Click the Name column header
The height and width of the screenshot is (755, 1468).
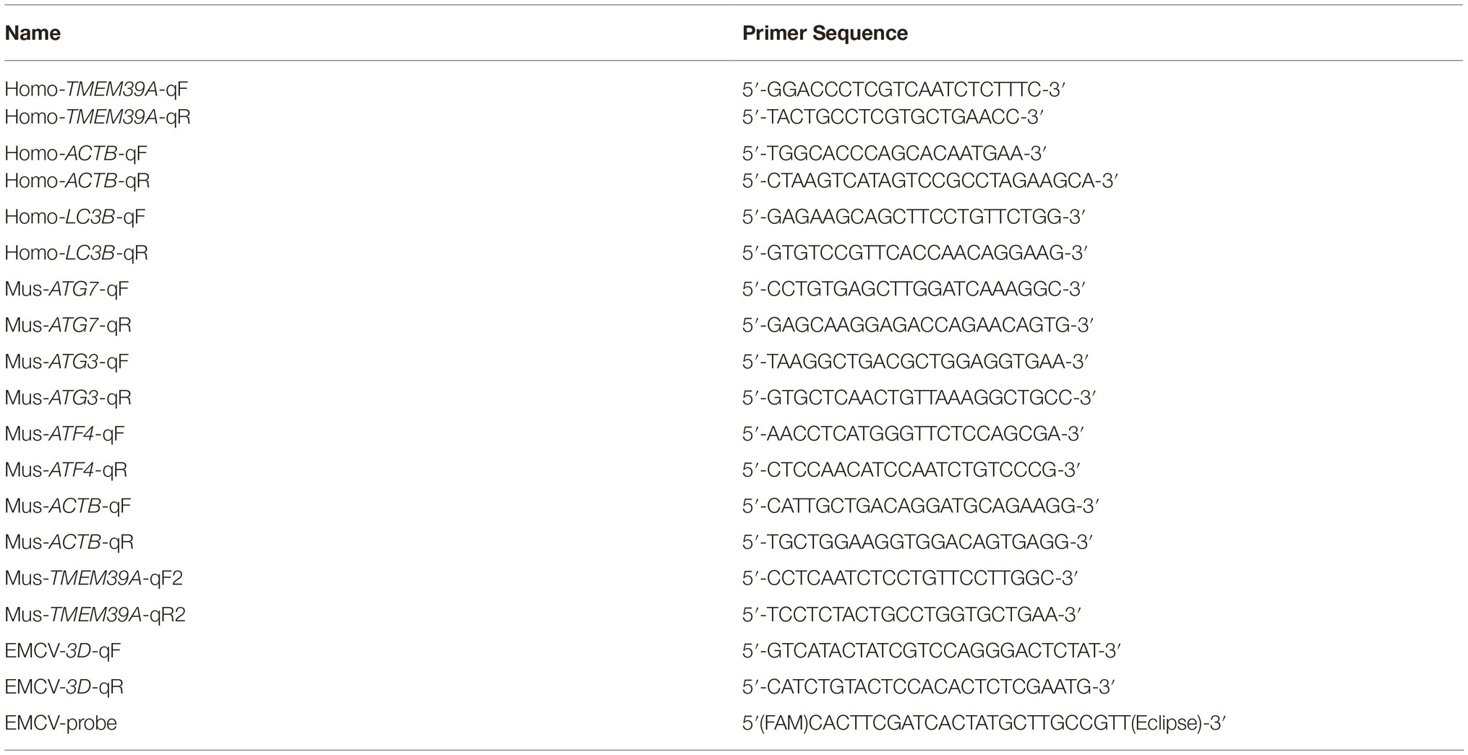[33, 33]
